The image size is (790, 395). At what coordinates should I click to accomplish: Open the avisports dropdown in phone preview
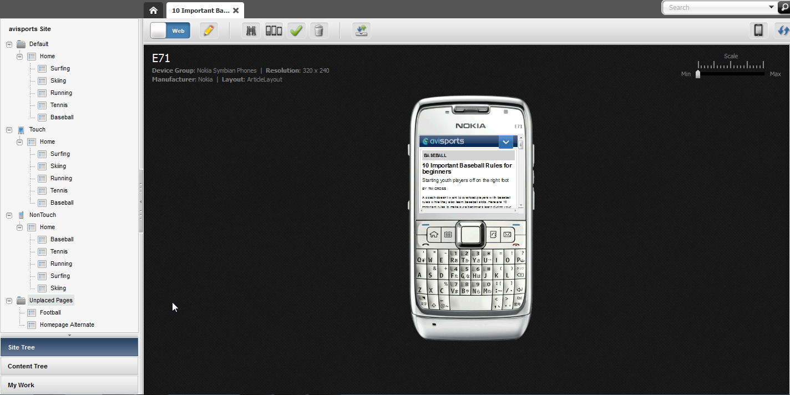coord(505,142)
